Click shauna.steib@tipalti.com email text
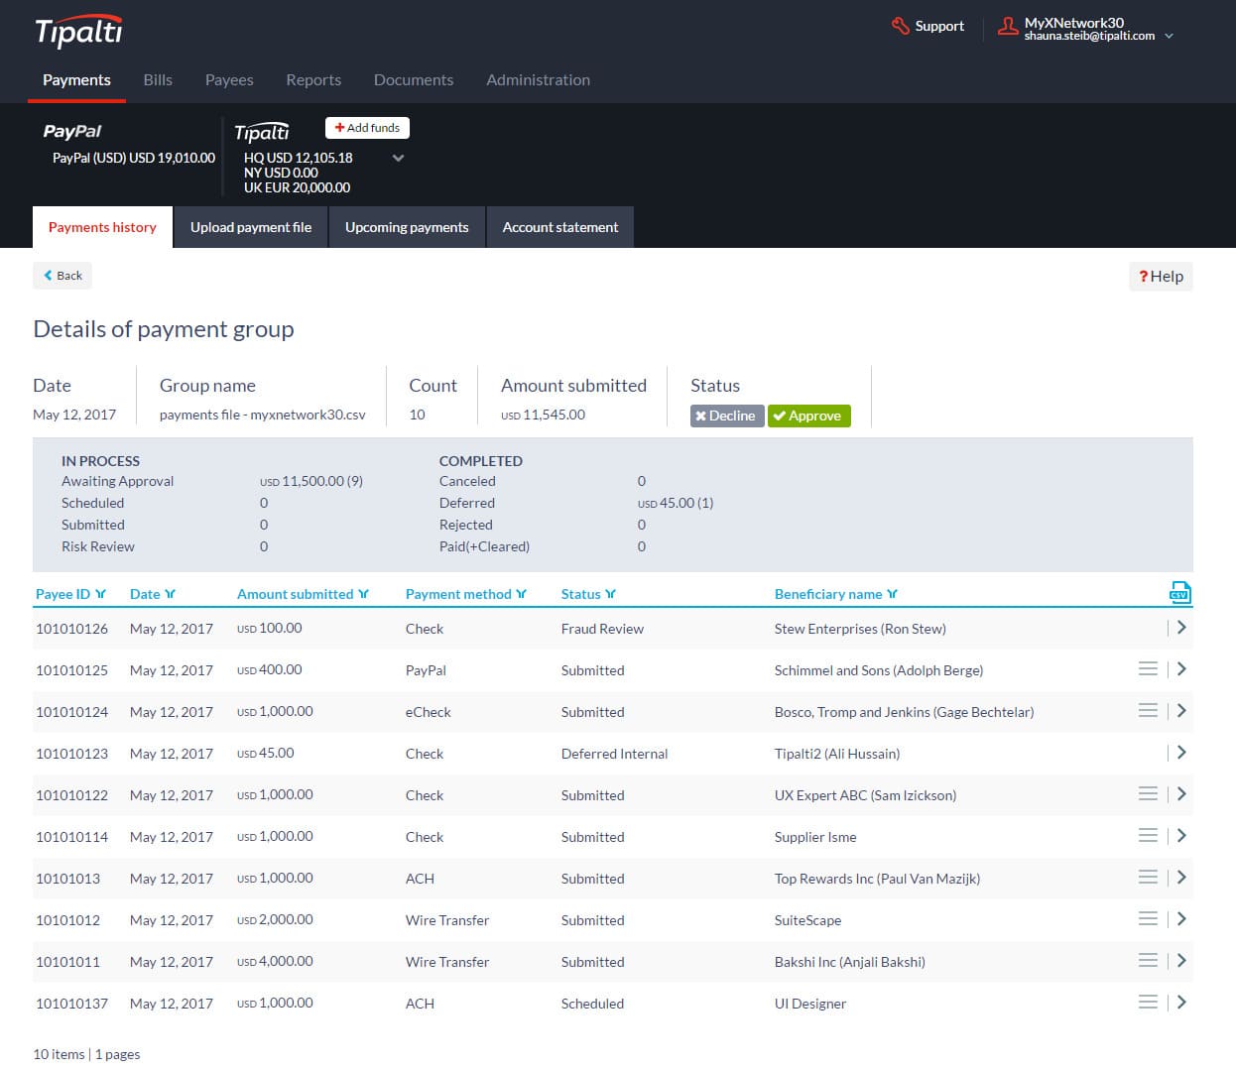 point(1089,36)
